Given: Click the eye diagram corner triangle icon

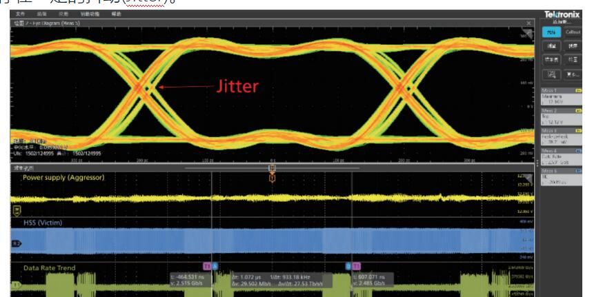Looking at the screenshot, I should coord(528,34).
